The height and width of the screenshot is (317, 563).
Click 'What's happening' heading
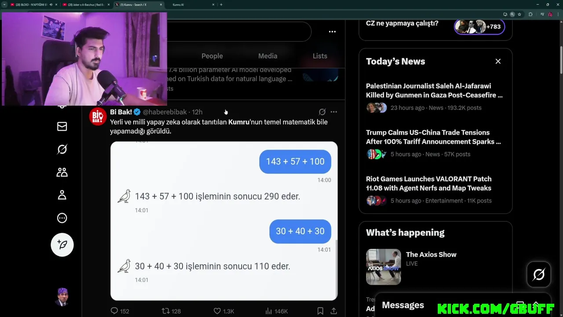(405, 232)
